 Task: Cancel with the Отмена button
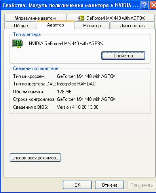coord(109,185)
